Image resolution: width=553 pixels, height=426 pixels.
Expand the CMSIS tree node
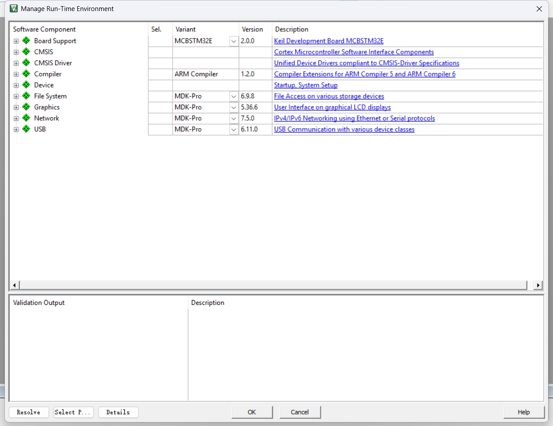16,52
